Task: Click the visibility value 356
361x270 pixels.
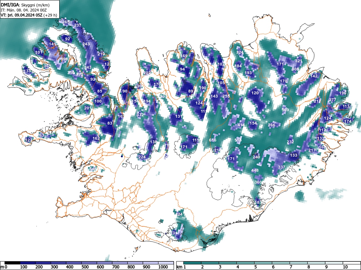Action: click(x=71, y=73)
